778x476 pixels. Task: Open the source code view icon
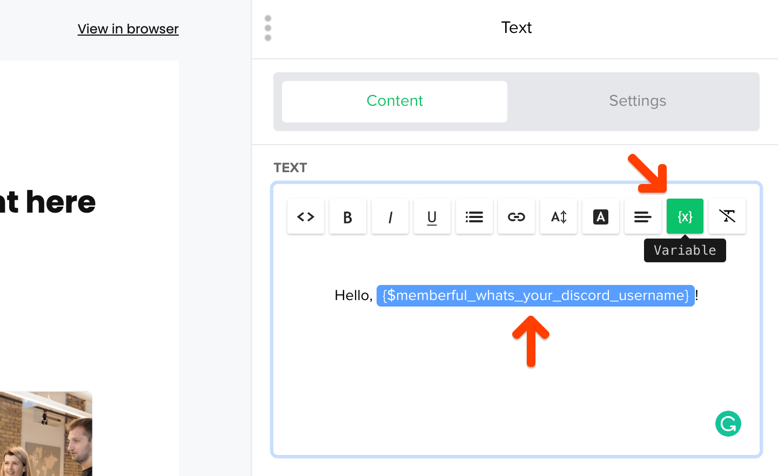pyautogui.click(x=306, y=216)
